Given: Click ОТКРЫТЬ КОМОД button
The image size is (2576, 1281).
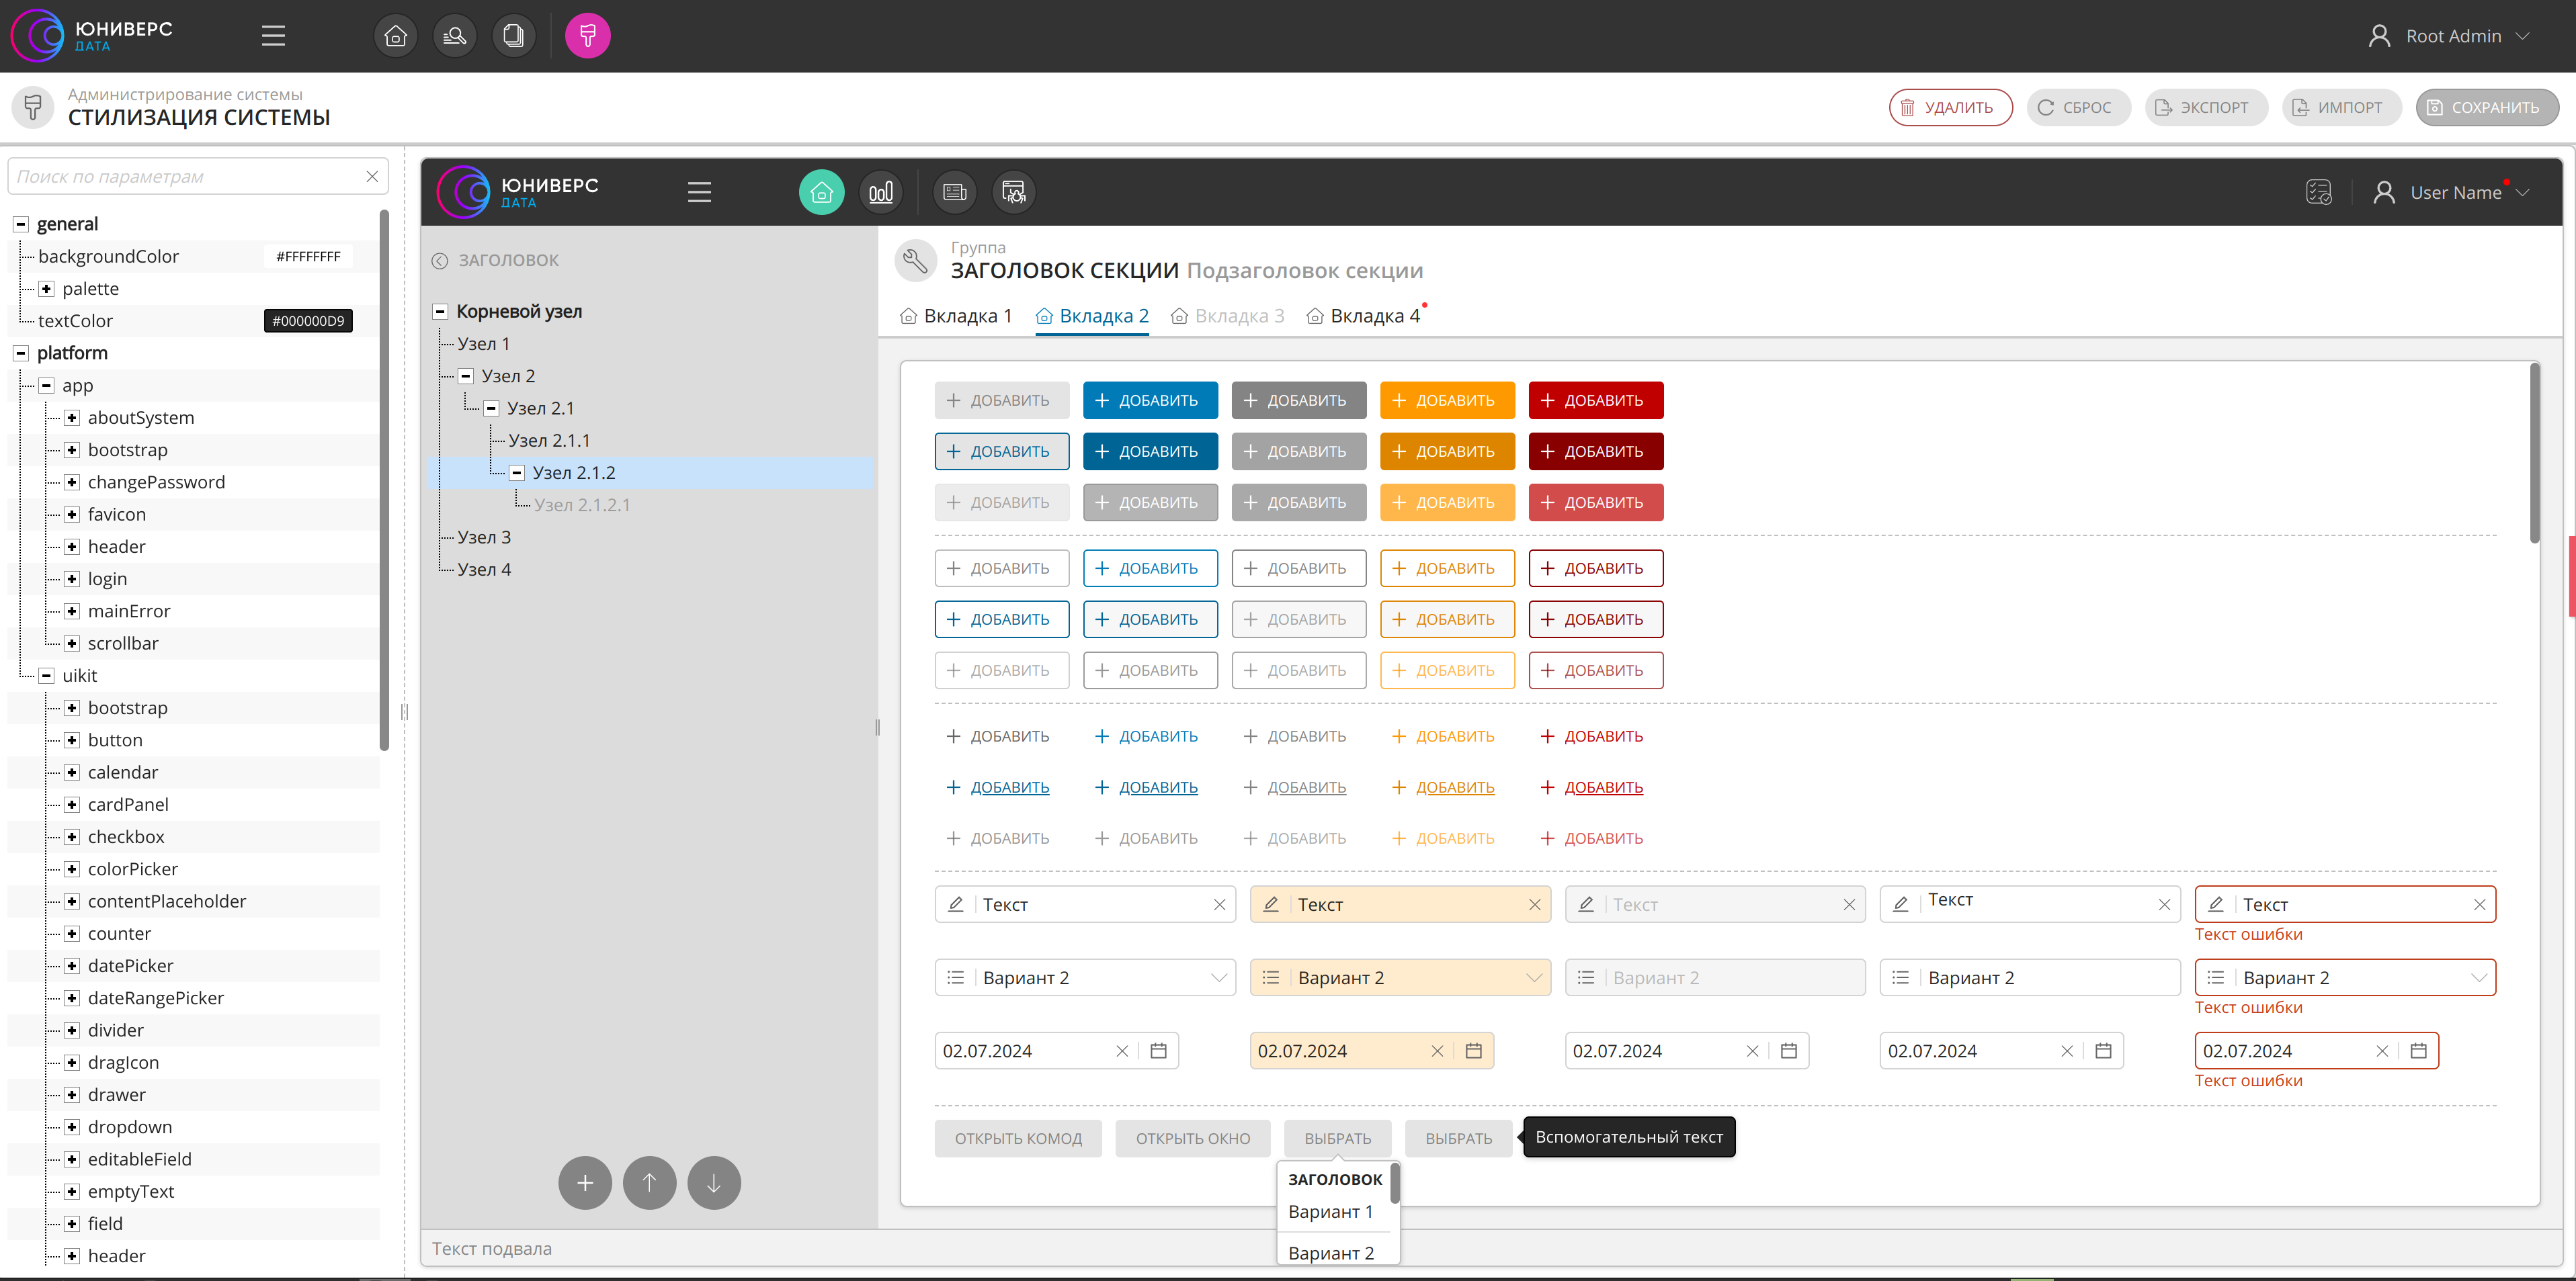Looking at the screenshot, I should pos(1018,1139).
